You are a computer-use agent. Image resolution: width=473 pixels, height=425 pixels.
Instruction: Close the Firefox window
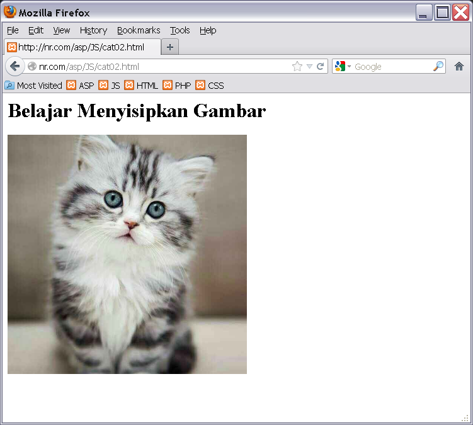click(x=460, y=13)
